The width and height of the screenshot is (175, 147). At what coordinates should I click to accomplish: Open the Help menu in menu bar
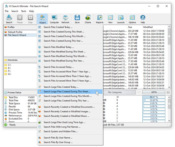[x=32, y=11]
